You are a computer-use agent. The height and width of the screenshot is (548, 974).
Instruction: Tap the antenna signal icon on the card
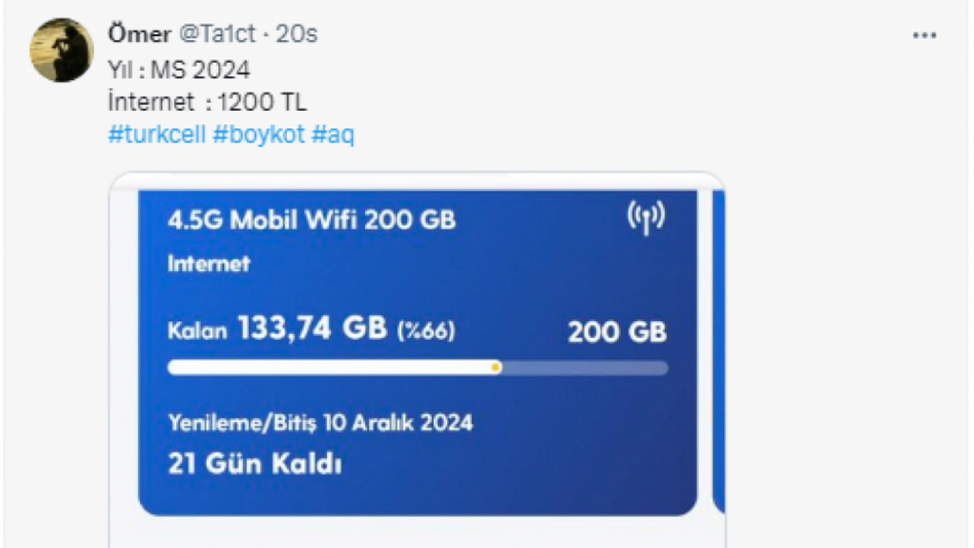(x=646, y=218)
